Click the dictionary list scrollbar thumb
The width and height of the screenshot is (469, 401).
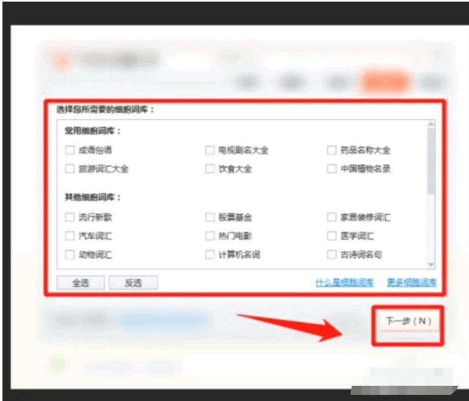431,160
